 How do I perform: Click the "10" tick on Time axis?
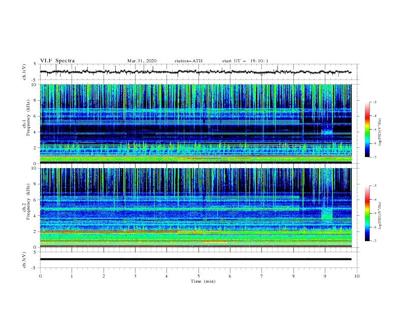coord(357,276)
